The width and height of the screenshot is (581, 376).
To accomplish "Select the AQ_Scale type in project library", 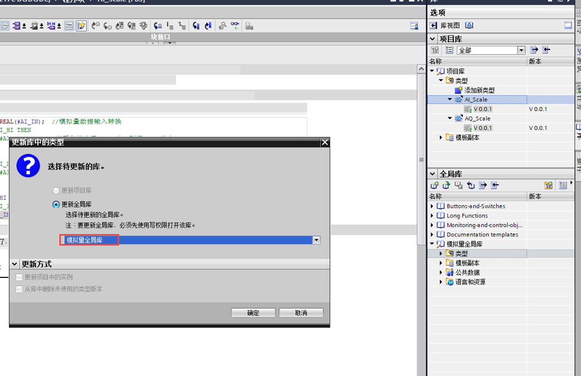I will pyautogui.click(x=477, y=118).
